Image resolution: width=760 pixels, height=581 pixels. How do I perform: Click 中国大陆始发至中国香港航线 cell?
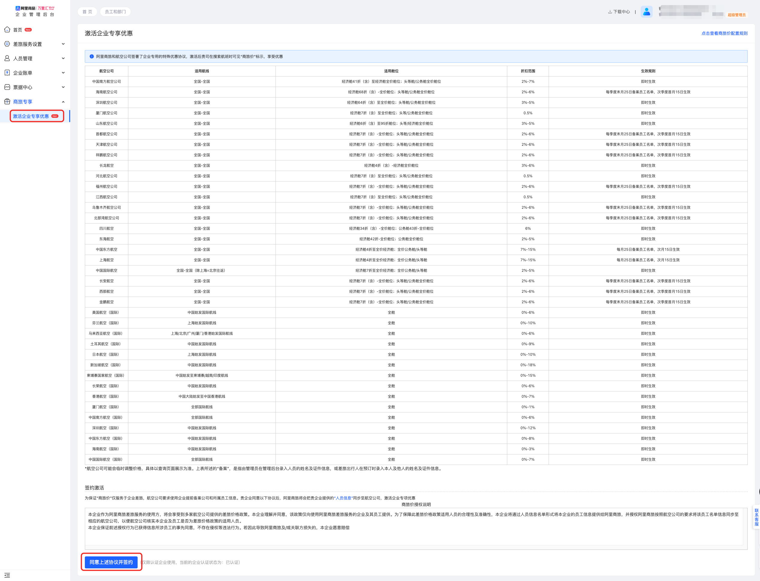point(202,396)
